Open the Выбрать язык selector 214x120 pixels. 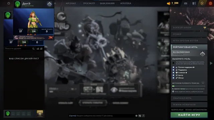pos(177,110)
